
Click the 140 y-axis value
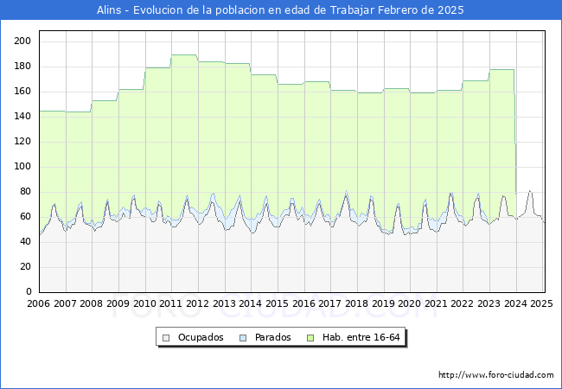click(x=22, y=117)
